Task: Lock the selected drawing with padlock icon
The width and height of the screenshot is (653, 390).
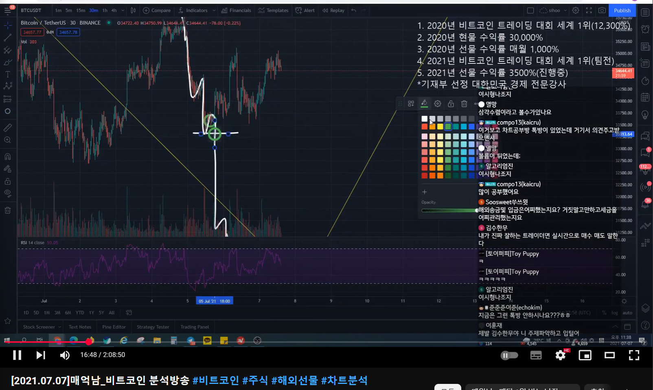Action: [451, 104]
